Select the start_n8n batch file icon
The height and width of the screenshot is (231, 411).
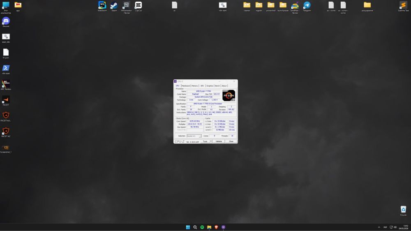pyautogui.click(x=6, y=38)
